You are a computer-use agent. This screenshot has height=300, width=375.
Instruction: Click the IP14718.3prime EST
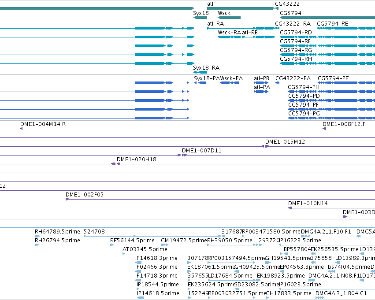click(x=138, y=280)
